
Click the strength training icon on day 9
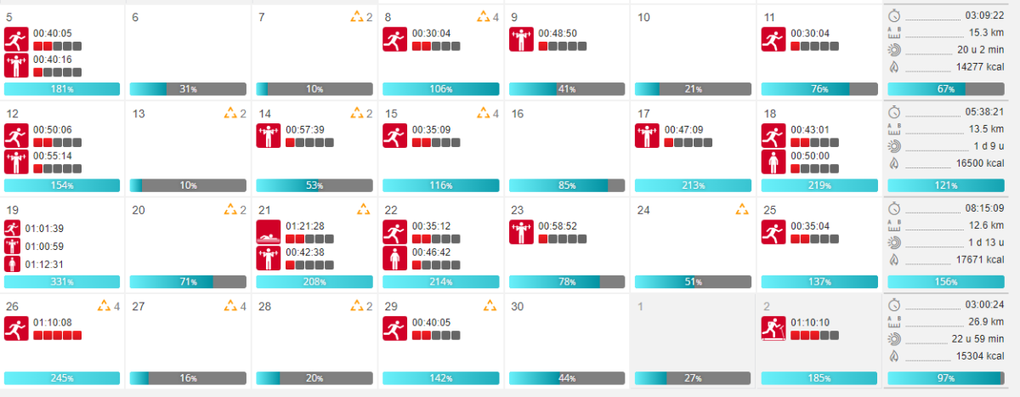(x=521, y=39)
